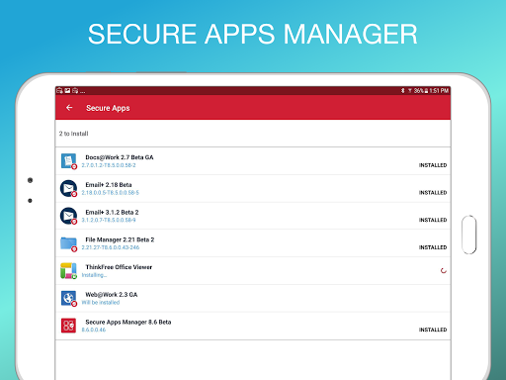Tap the ThinkFree Office Viewer icon
506x380 pixels.
click(69, 271)
